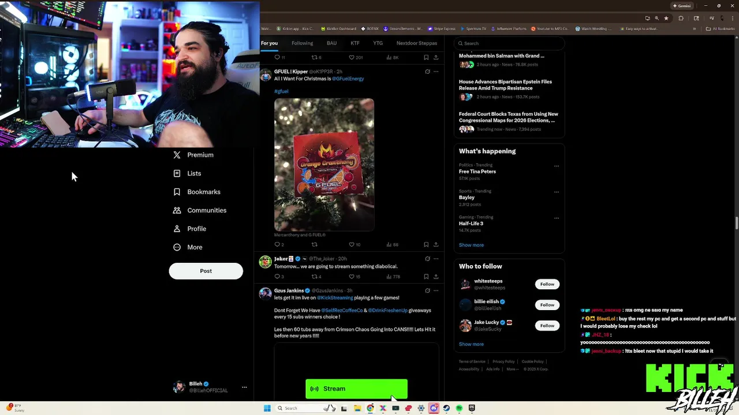The image size is (739, 415).
Task: Follow billie eilish
Action: point(547,305)
